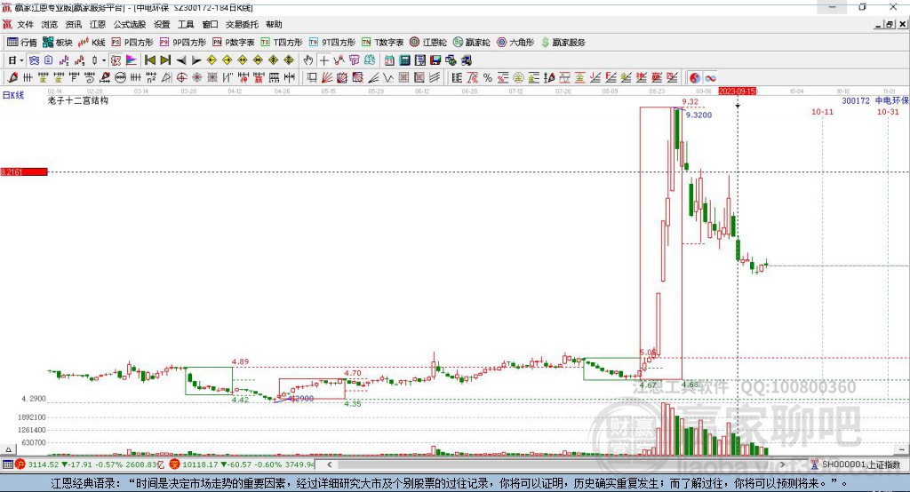Open the calendar icon showing 21

(x=389, y=60)
